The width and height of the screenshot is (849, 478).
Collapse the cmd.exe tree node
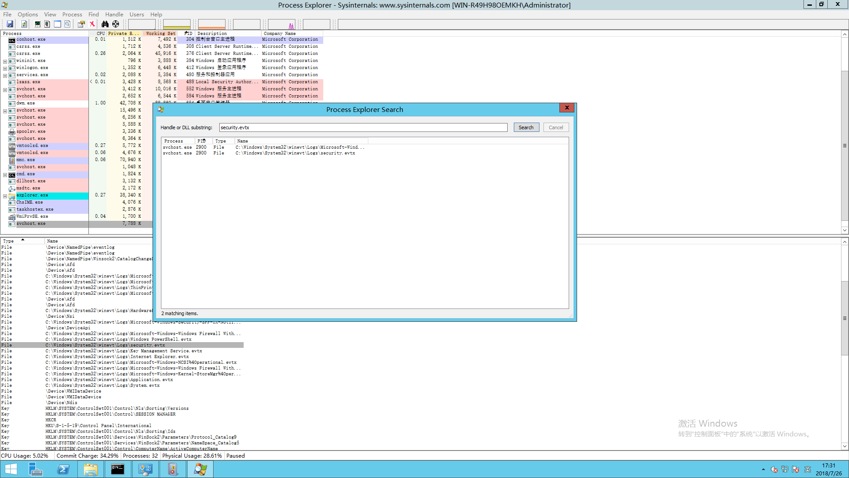pyautogui.click(x=5, y=175)
